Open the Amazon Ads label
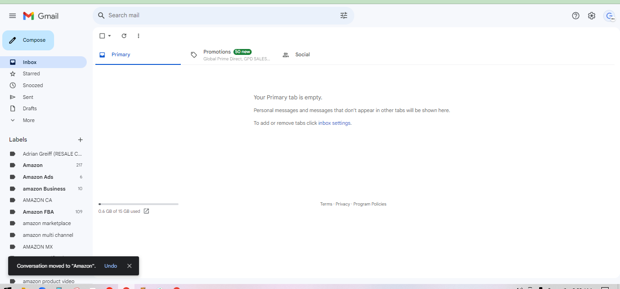This screenshot has height=289, width=620. 43,177
